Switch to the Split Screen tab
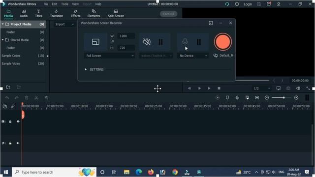 pyautogui.click(x=116, y=13)
